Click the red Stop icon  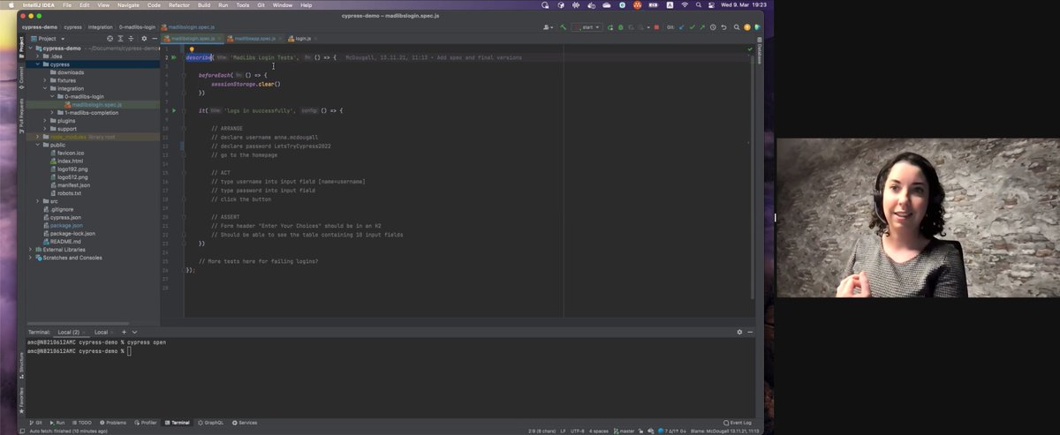pos(656,27)
